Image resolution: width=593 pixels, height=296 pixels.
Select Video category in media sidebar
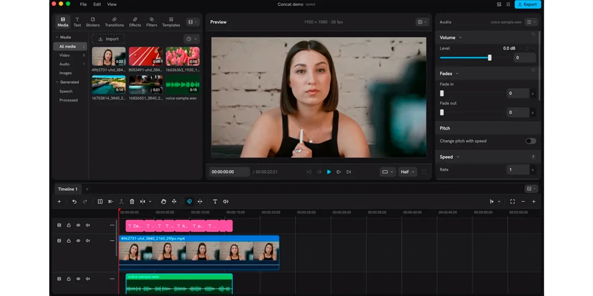coord(65,55)
